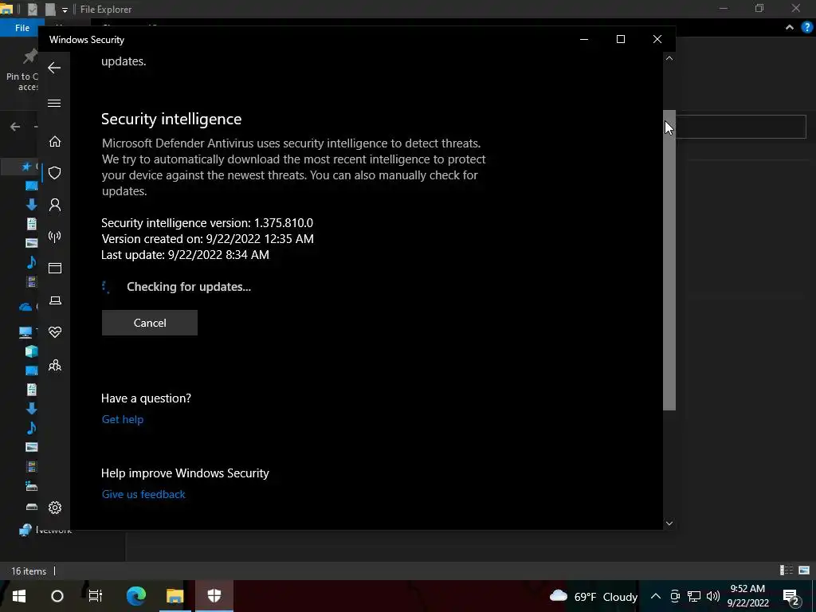The image size is (816, 612).
Task: Select 3D Objects cube icon in File Explorer tree
Action: 31,351
